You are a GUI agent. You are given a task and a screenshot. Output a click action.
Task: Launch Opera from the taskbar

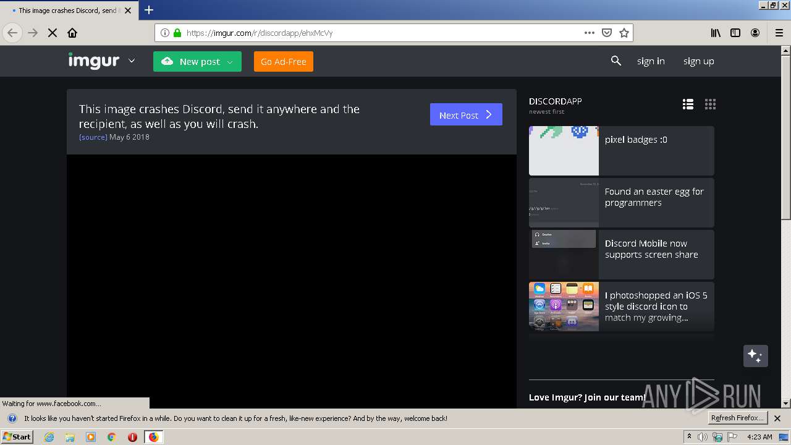132,437
